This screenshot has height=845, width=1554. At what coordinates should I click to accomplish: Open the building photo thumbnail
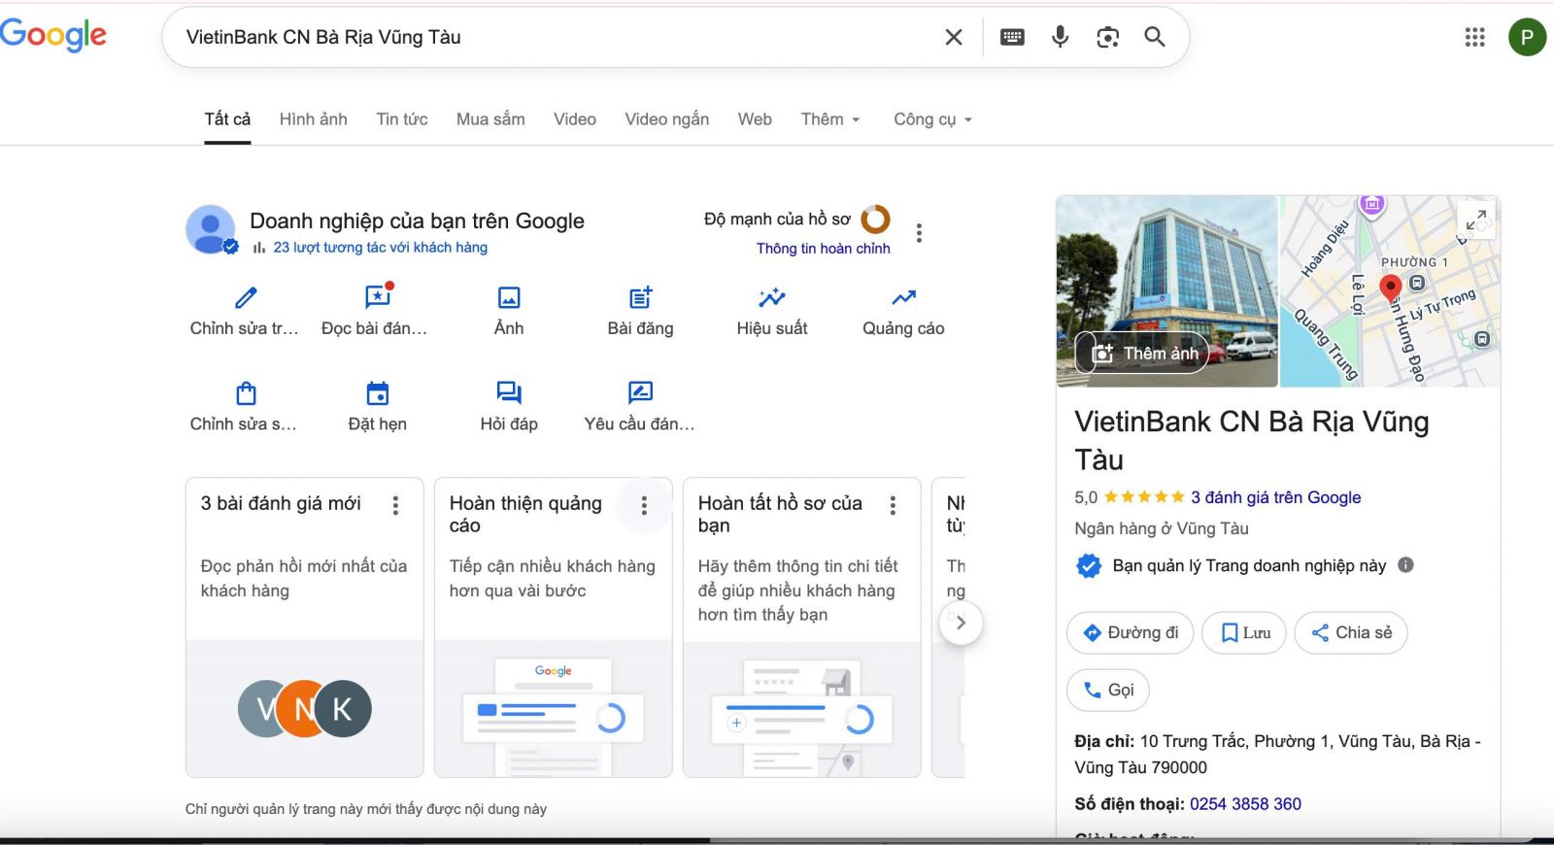click(x=1167, y=291)
